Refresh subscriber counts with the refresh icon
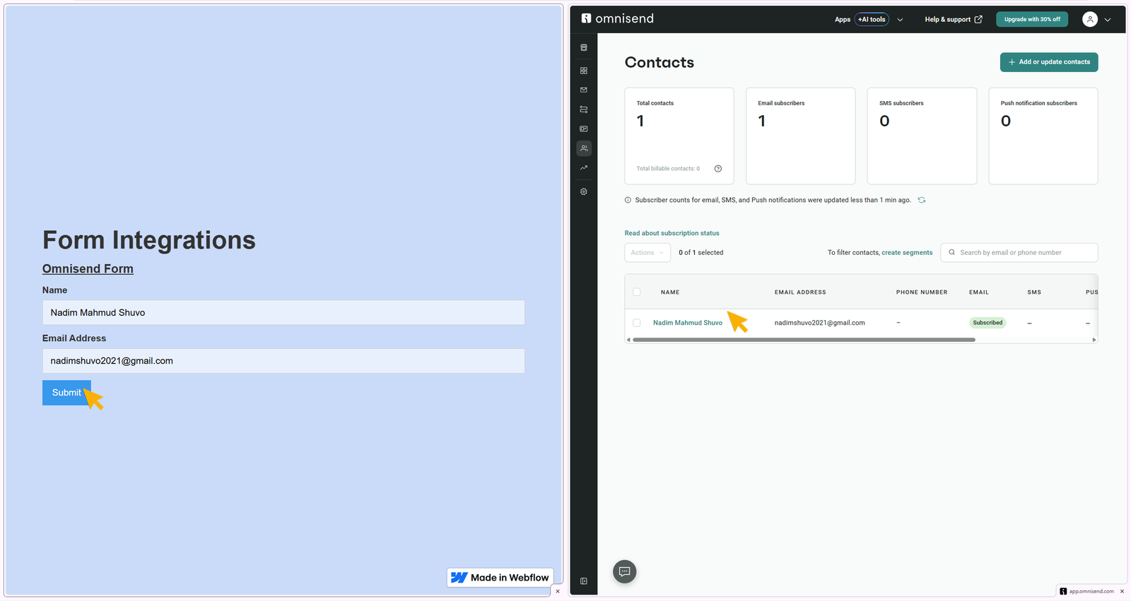This screenshot has height=601, width=1131. pyautogui.click(x=922, y=201)
